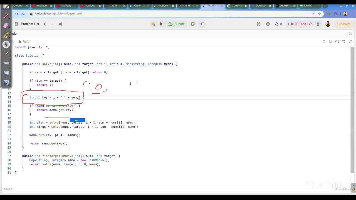Click the window capture tool in annotation bar

tap(6, 82)
